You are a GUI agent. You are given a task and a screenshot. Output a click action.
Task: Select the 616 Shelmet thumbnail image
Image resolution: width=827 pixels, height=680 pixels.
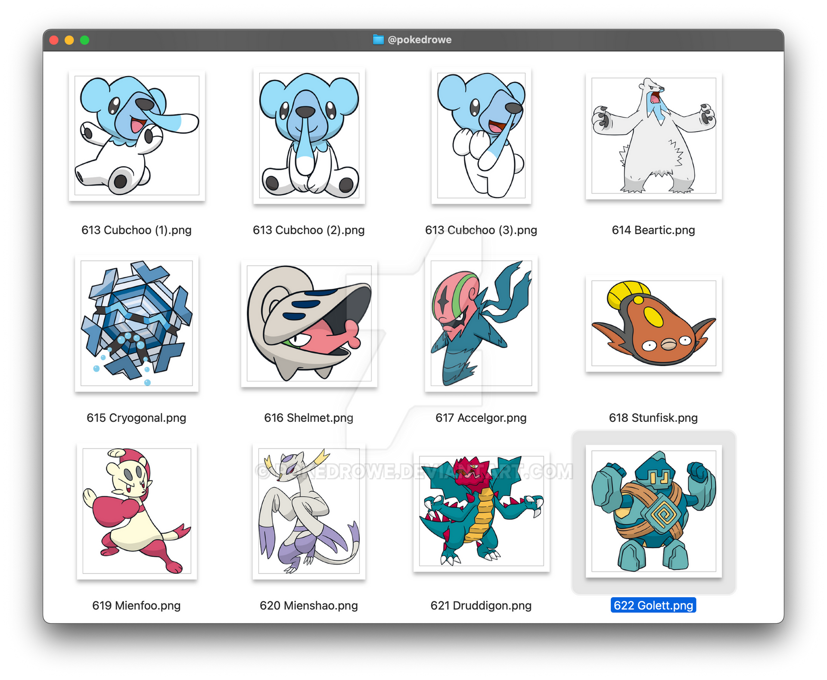coord(309,323)
